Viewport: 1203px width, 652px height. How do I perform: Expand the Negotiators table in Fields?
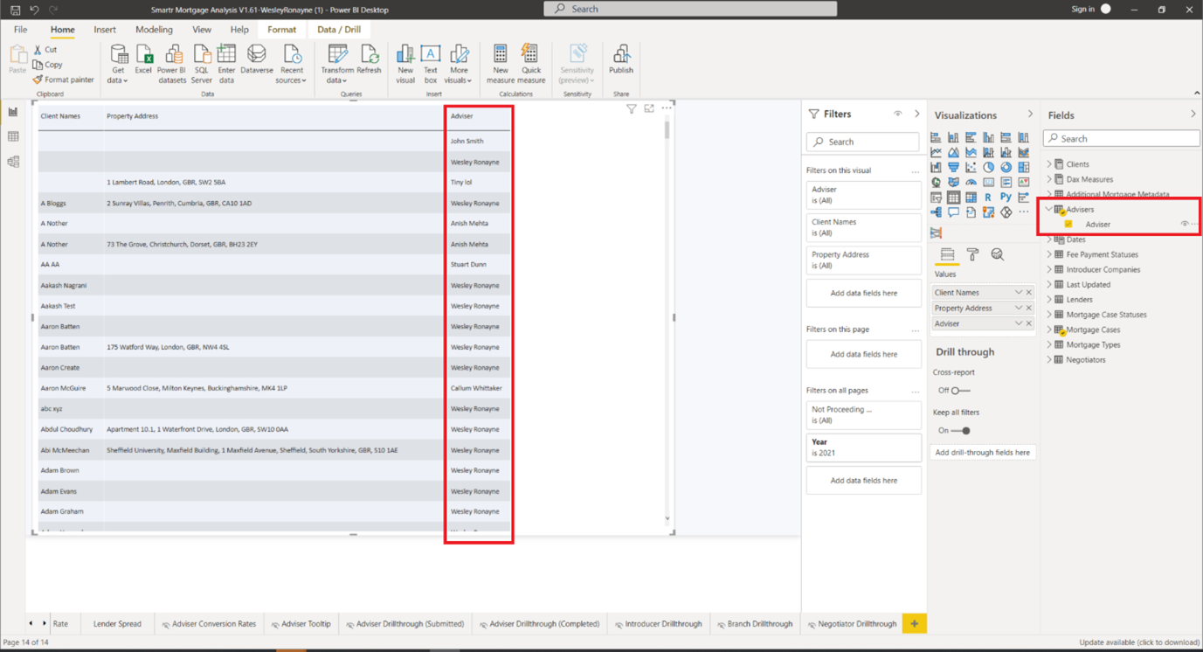tap(1049, 360)
